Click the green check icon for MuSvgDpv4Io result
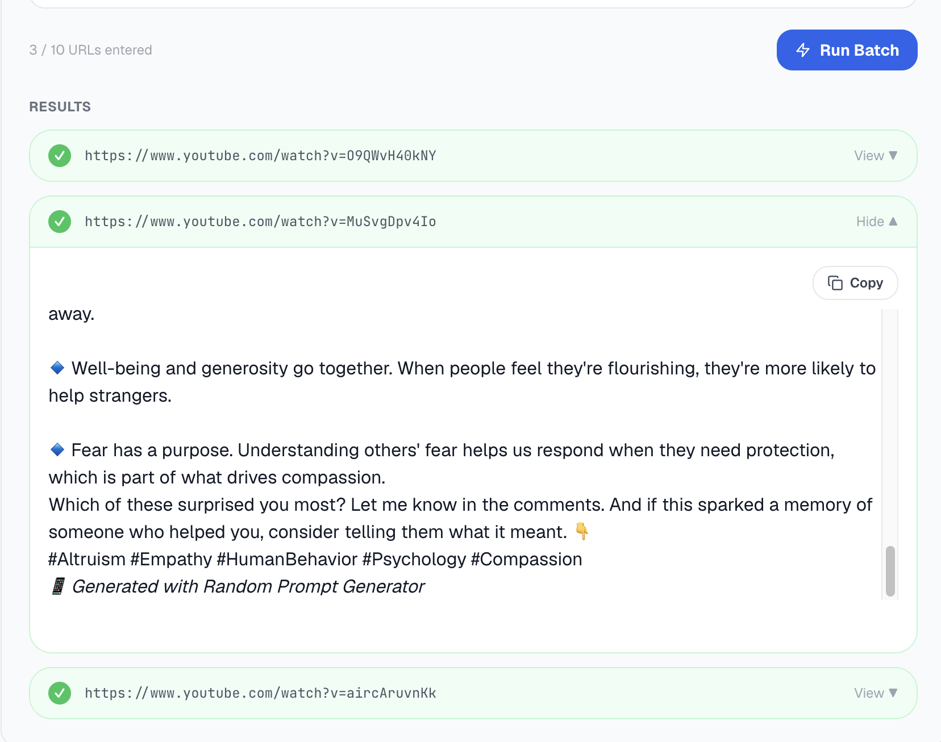The width and height of the screenshot is (941, 742). click(60, 222)
